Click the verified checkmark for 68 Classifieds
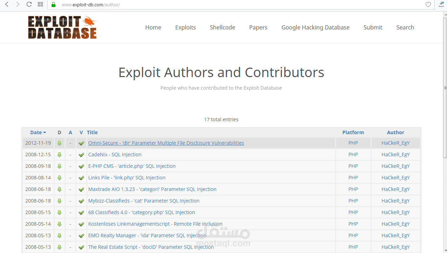 81,212
